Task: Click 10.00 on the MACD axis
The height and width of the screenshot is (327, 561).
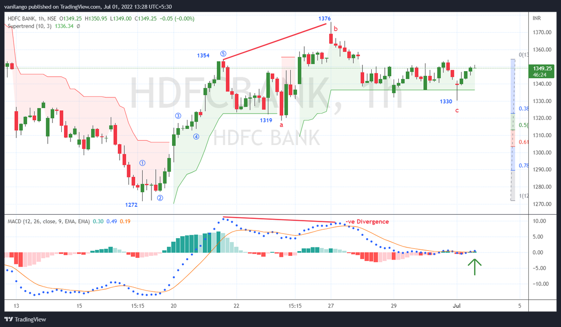Action: [x=540, y=221]
